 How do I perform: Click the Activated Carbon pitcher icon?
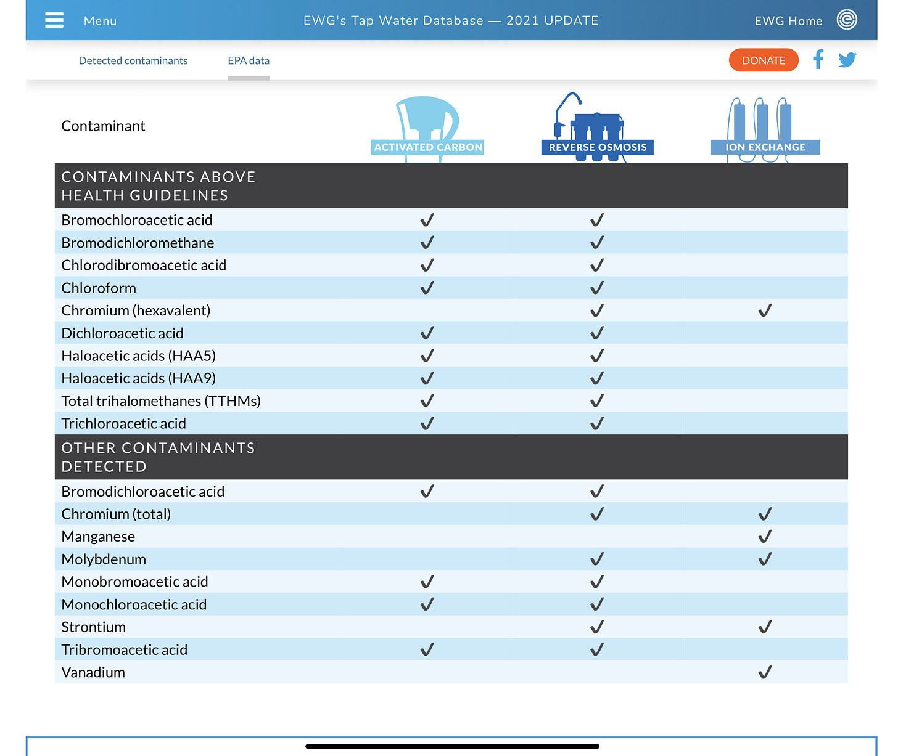[x=428, y=128]
